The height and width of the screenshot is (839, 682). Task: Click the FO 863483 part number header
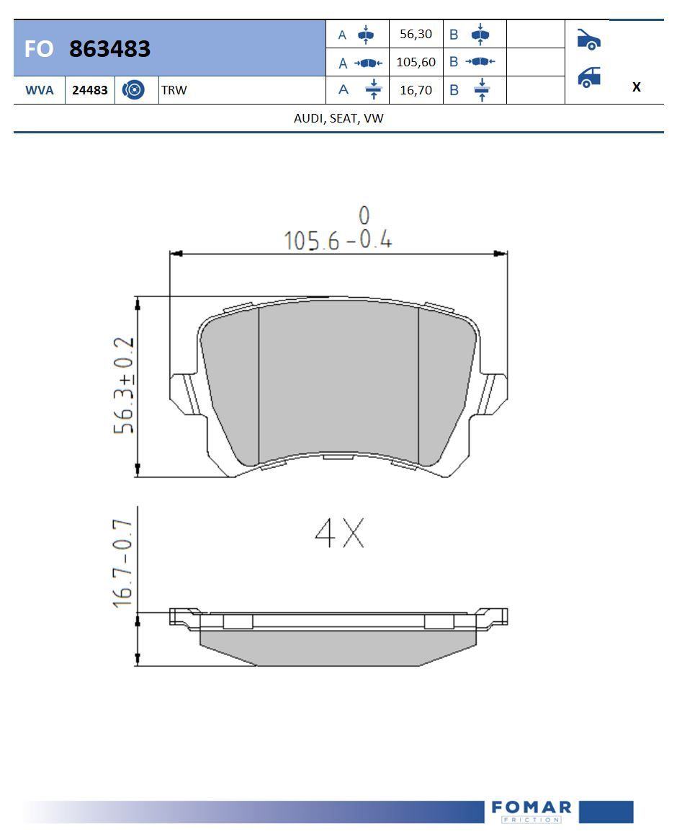[x=109, y=49]
